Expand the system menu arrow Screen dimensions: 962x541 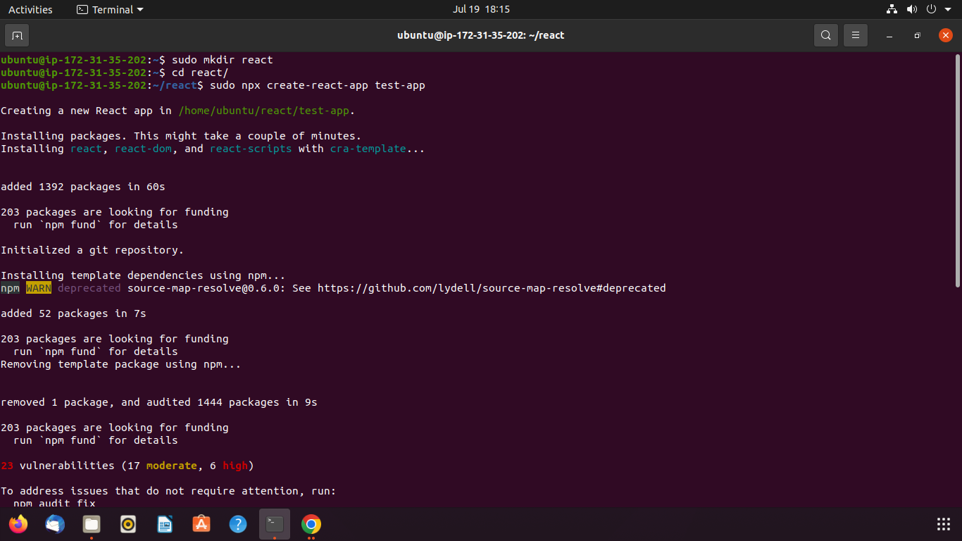click(947, 10)
